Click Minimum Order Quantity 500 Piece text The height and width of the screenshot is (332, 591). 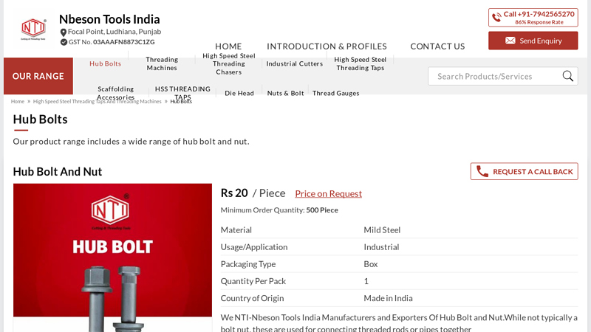coord(279,210)
